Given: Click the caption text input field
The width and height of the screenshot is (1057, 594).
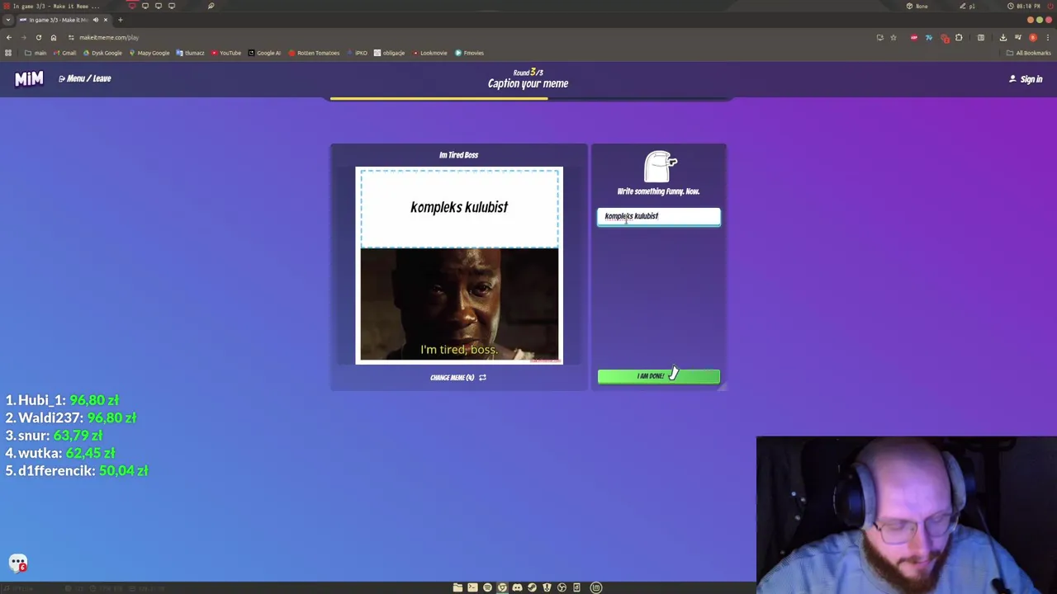Looking at the screenshot, I should tap(659, 216).
